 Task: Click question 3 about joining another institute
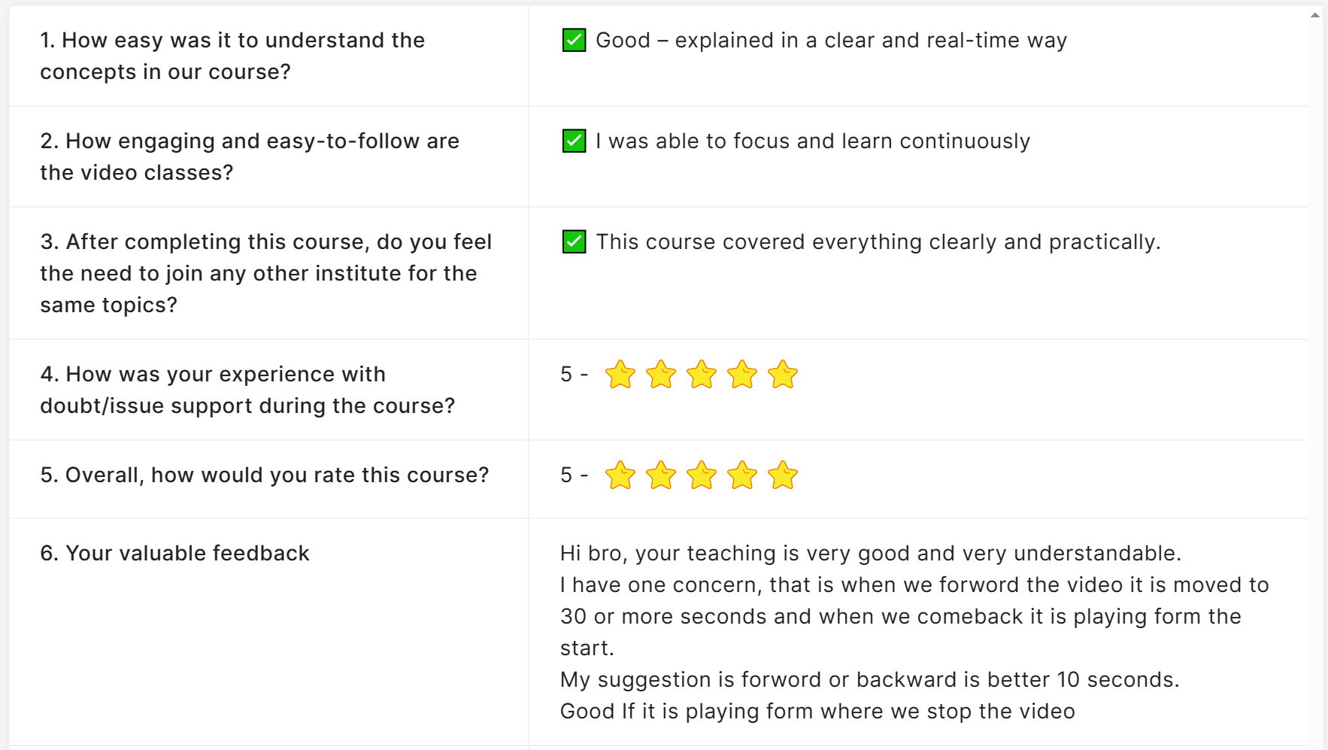pos(266,273)
